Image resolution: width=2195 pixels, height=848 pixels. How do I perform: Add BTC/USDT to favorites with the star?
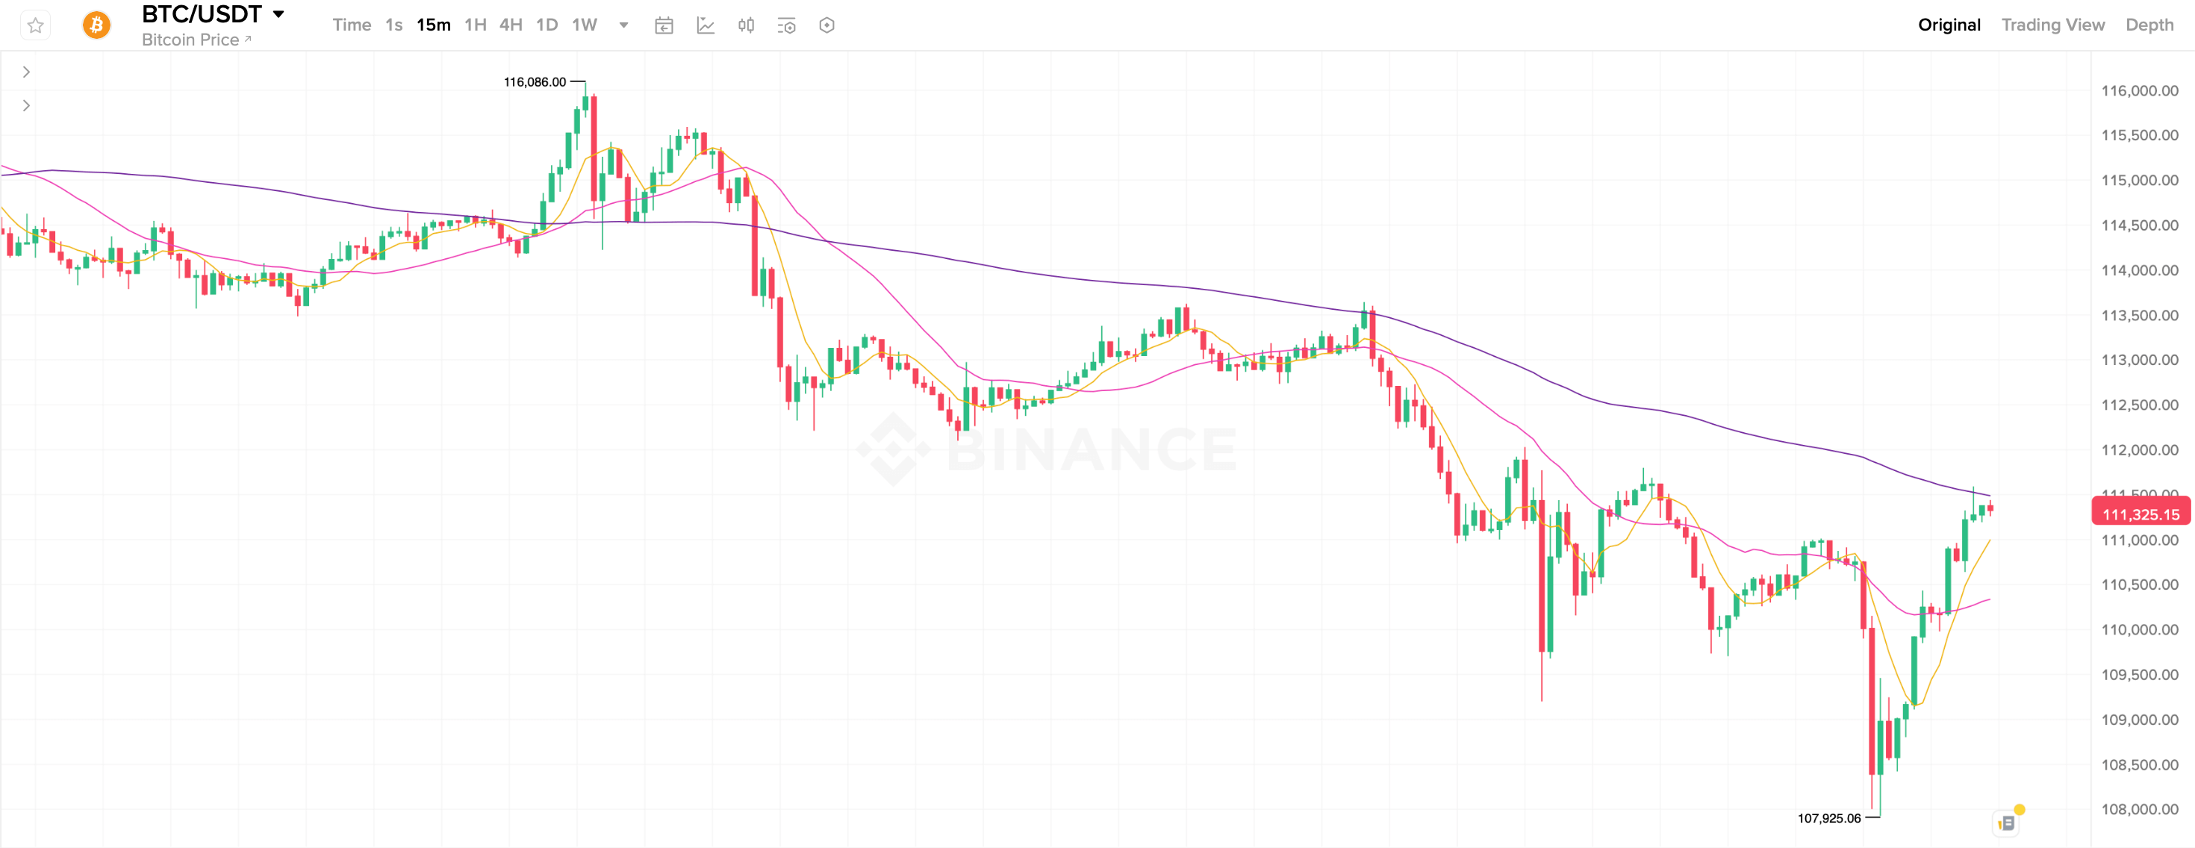click(x=35, y=25)
